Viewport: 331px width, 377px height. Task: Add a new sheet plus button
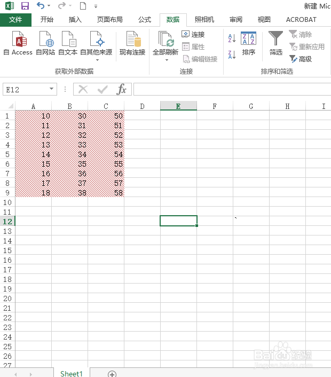[112, 374]
